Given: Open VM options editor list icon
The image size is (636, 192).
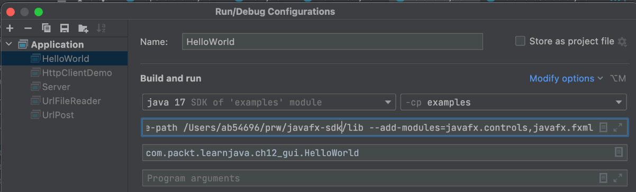Looking at the screenshot, I should pyautogui.click(x=603, y=127).
